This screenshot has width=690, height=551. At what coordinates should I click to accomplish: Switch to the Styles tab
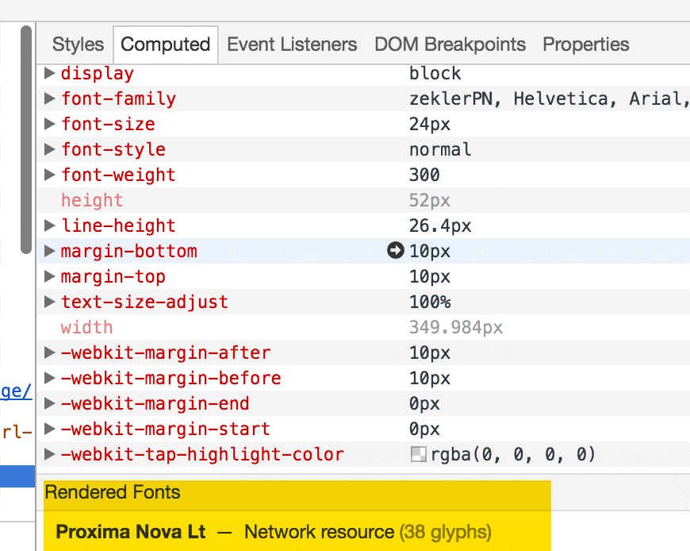pos(78,44)
